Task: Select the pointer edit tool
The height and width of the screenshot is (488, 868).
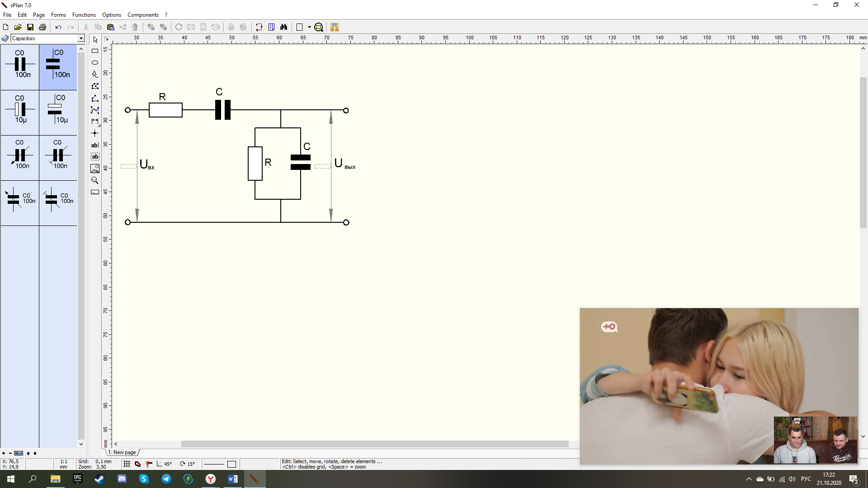Action: [x=95, y=39]
